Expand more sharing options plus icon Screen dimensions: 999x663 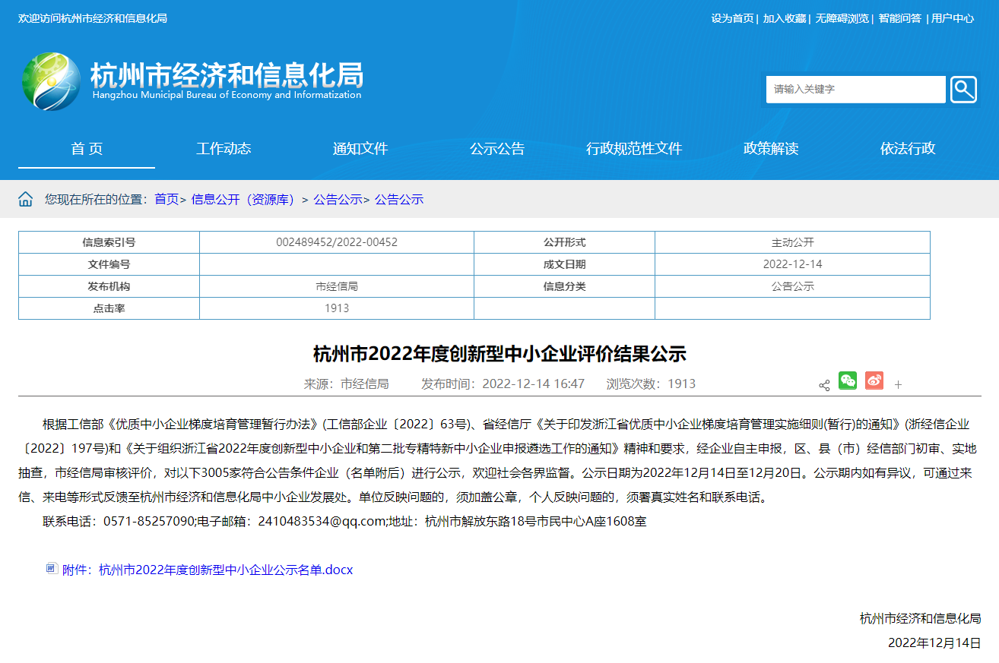click(898, 385)
